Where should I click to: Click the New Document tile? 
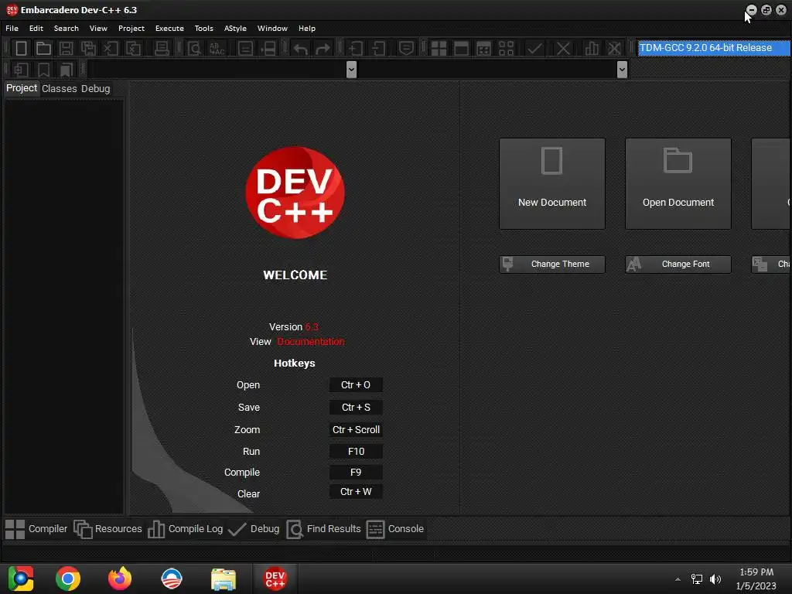pyautogui.click(x=552, y=183)
